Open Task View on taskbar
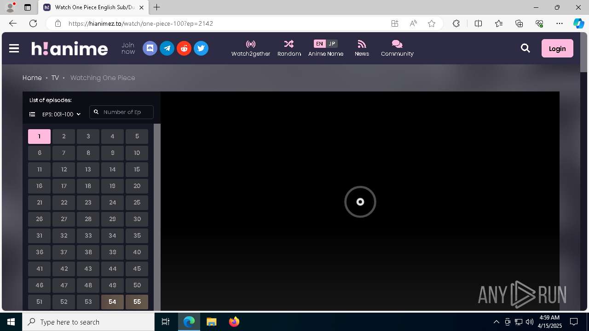This screenshot has height=331, width=589. pyautogui.click(x=166, y=322)
